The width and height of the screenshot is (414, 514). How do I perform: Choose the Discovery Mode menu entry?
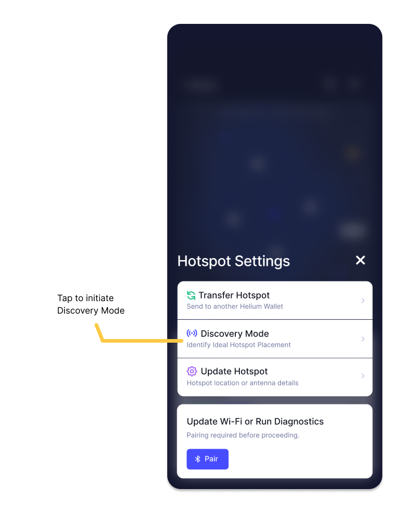click(x=275, y=339)
